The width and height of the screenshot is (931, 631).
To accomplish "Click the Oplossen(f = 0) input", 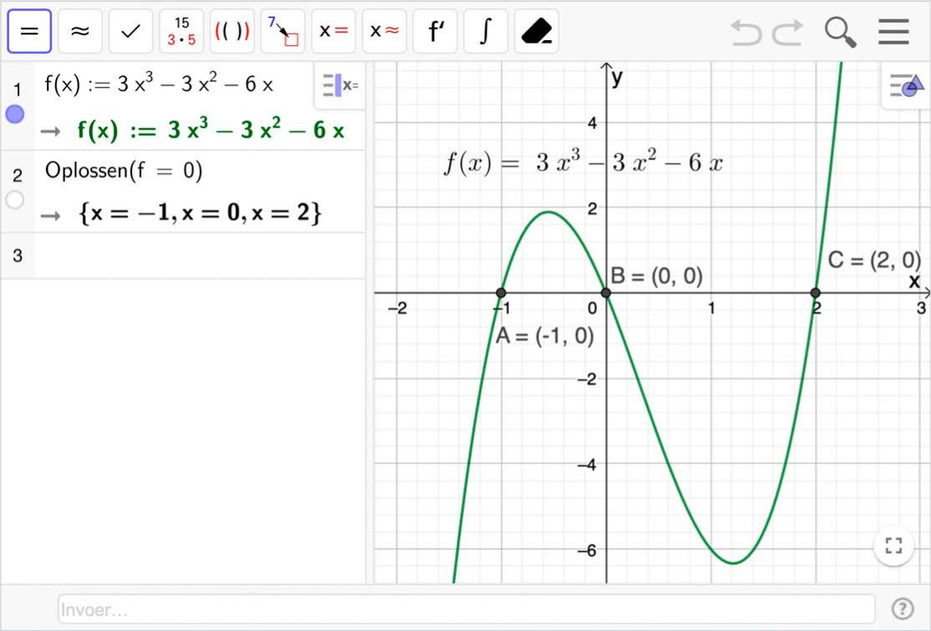I will [x=124, y=171].
